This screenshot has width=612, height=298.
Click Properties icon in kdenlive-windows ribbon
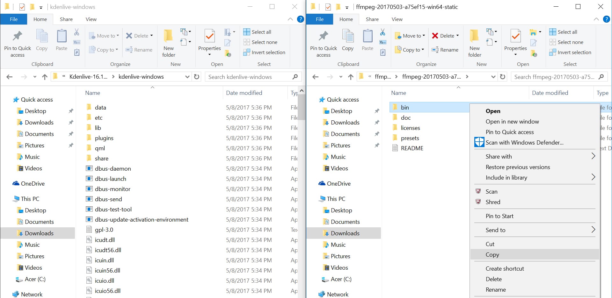[209, 36]
